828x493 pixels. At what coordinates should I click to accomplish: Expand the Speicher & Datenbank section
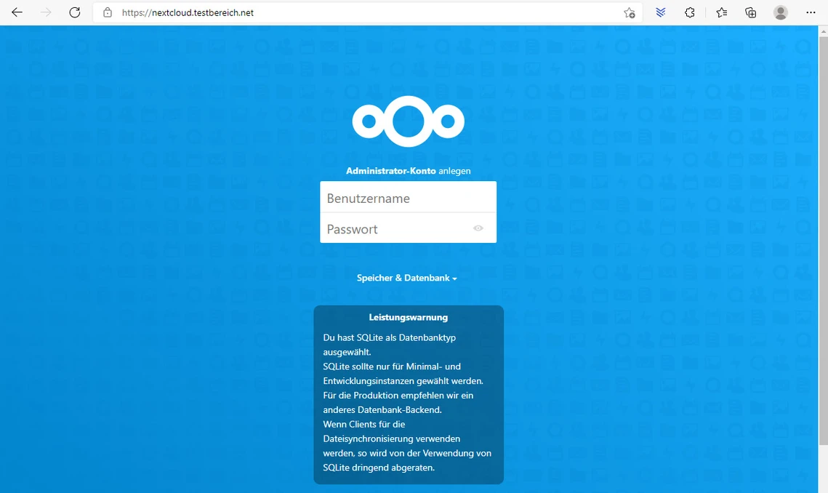click(406, 278)
